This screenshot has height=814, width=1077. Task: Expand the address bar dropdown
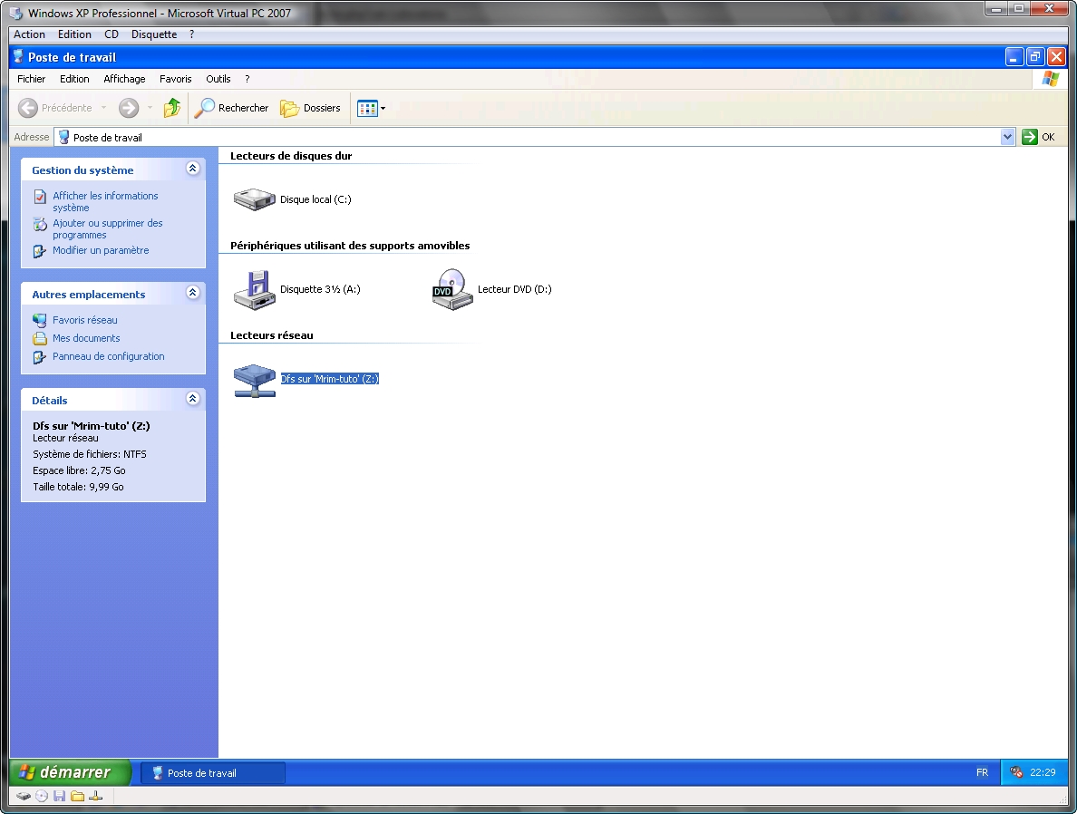coord(1007,137)
